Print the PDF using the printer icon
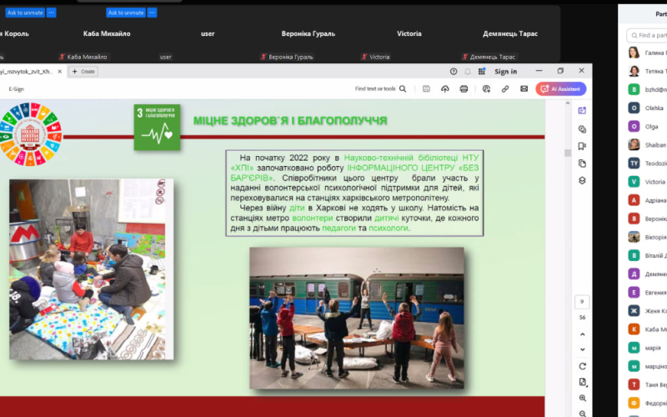Viewport: 667px width, 417px height. coord(464,88)
